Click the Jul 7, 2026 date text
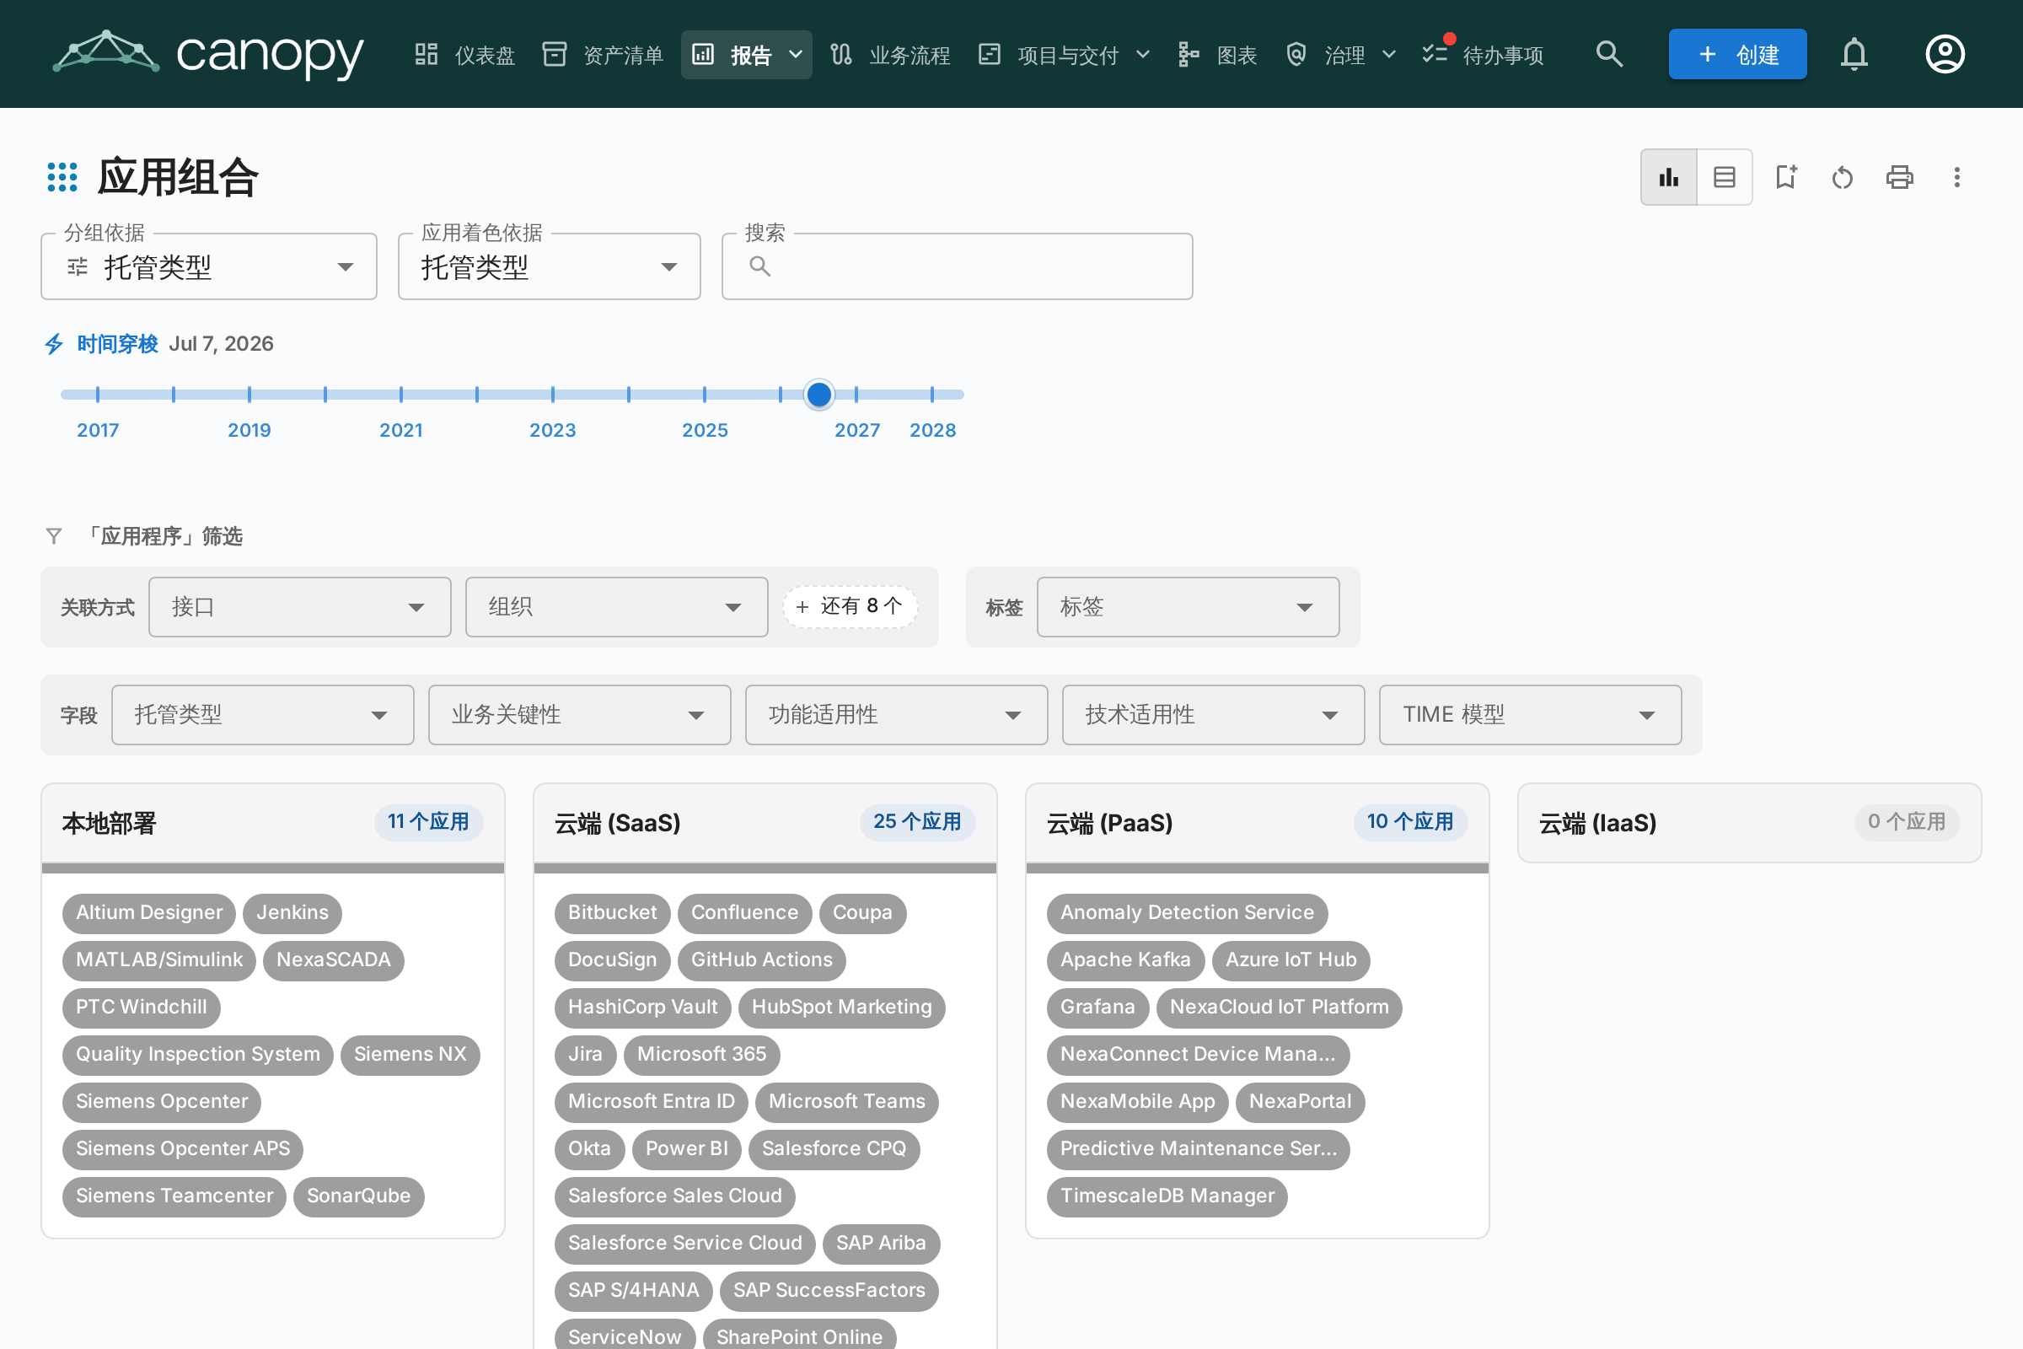Viewport: 2023px width, 1349px height. [221, 344]
